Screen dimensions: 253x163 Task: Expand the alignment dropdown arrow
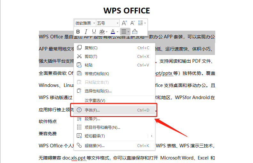tap(129, 32)
